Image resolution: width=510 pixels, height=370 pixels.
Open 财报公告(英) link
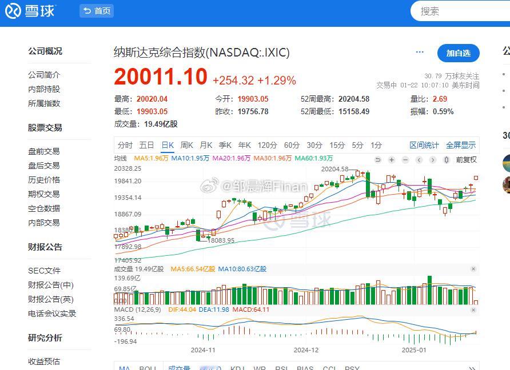51,299
